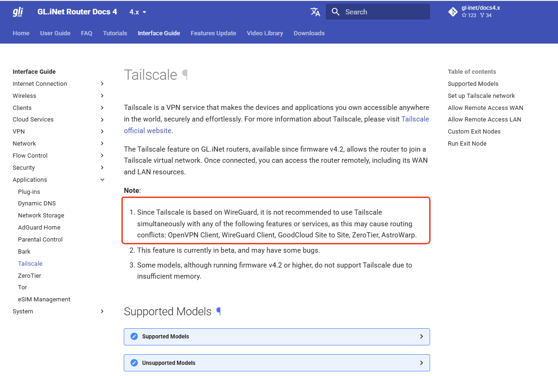Expand the System sidebar chevron
Screen dimensions: 558x376
click(x=102, y=312)
